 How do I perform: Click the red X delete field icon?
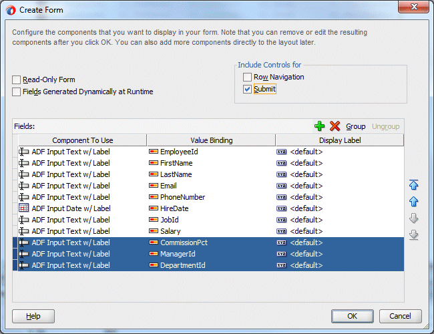[x=335, y=126]
